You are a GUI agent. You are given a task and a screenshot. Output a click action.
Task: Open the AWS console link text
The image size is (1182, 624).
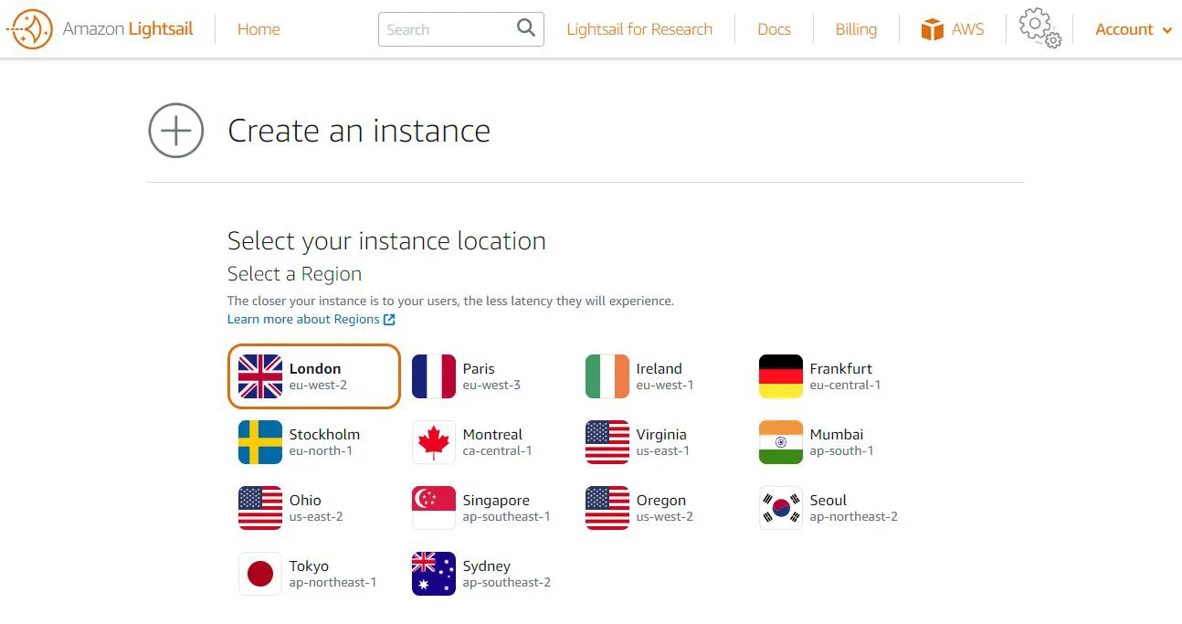click(967, 29)
